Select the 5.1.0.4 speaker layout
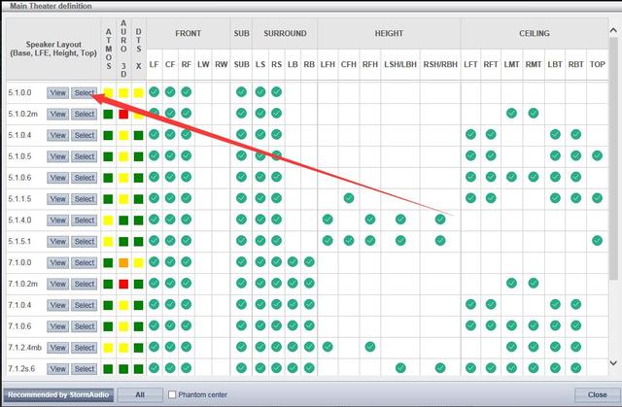The image size is (622, 407). pos(85,135)
